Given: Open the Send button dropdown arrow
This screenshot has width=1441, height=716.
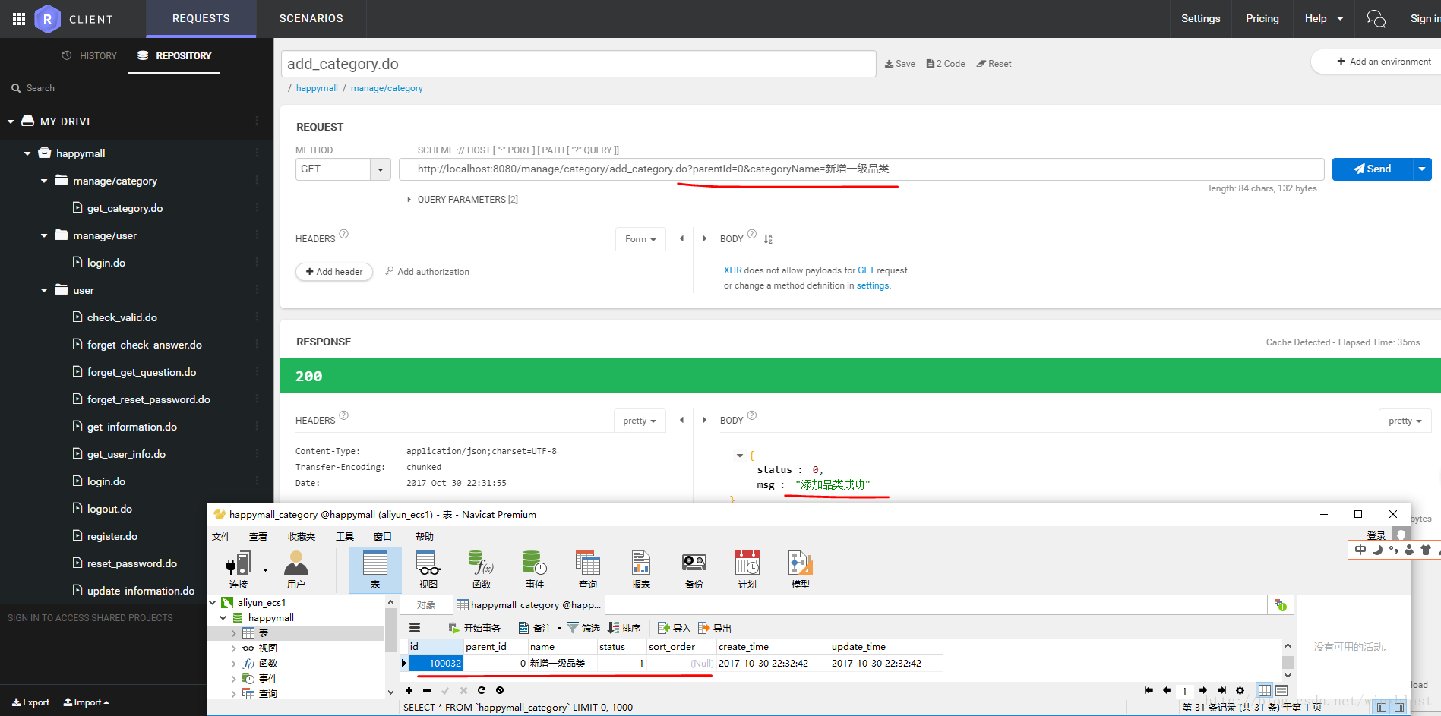Looking at the screenshot, I should point(1422,169).
